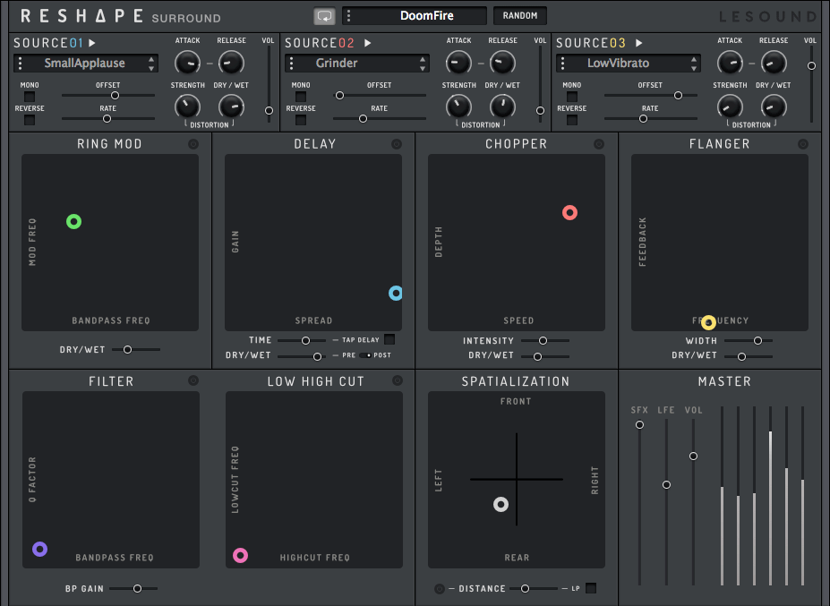830x606 pixels.
Task: Expand the LowVibrato sample selector
Action: 629,64
